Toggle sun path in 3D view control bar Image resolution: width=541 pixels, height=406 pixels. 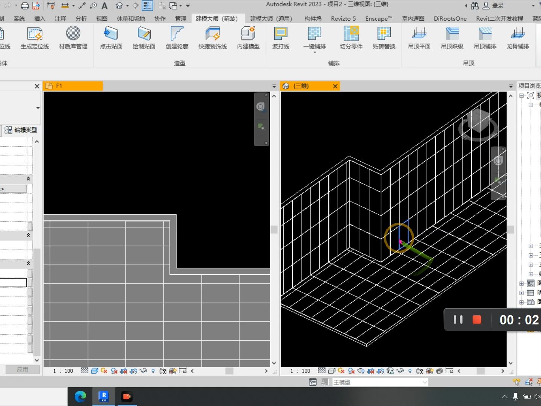click(341, 371)
